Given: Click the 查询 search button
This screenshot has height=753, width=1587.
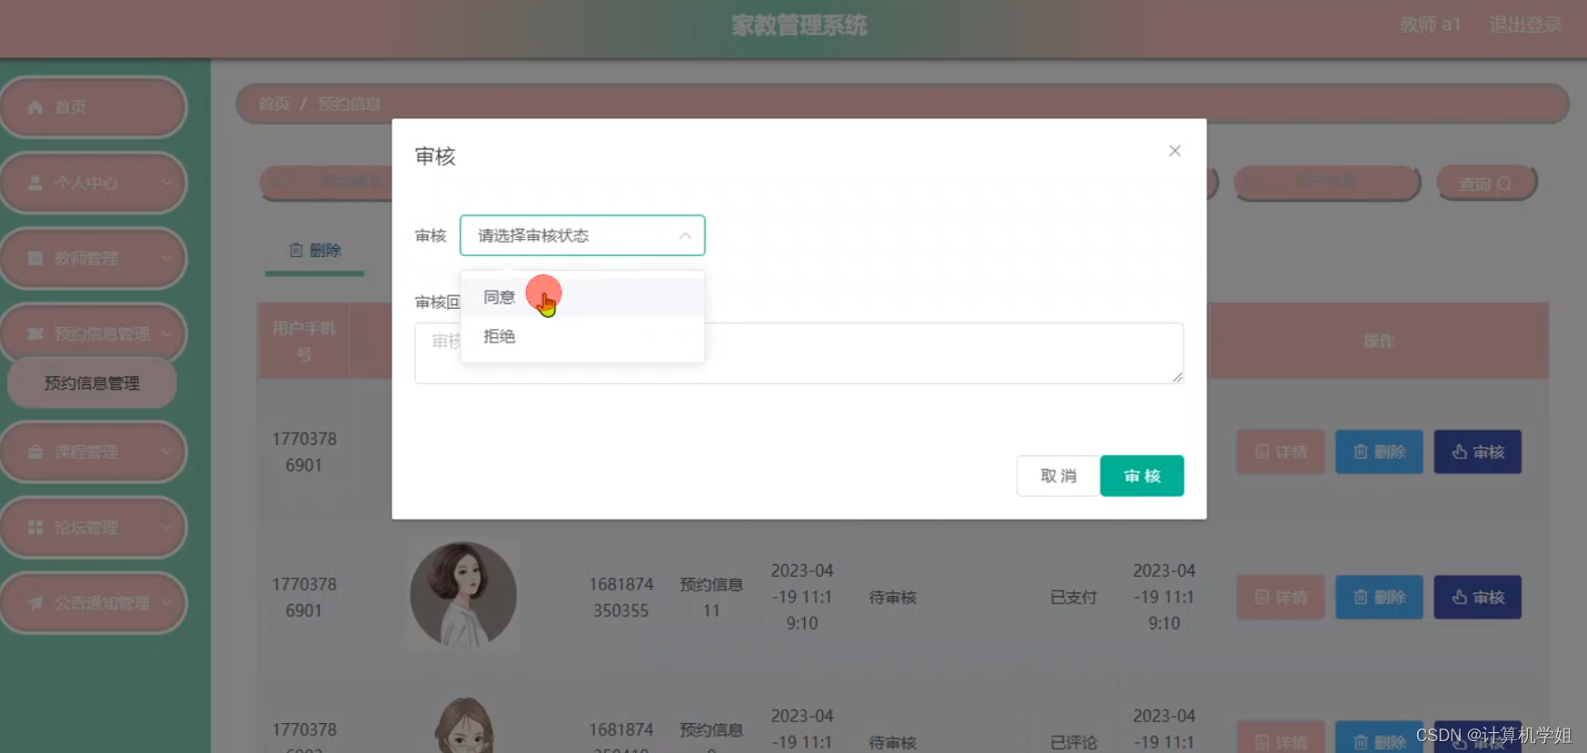Looking at the screenshot, I should click(1486, 183).
